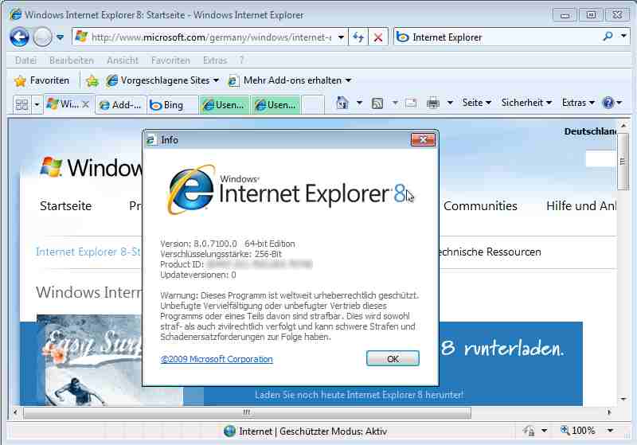Screen dimensions: 637x445
Task: Open the Sicherheit dropdown menu
Action: click(526, 103)
